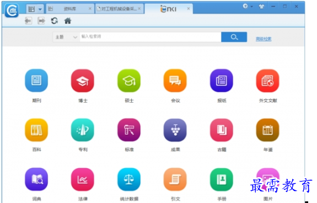The width and height of the screenshot is (317, 203).
Task: Open the 外文文献 foreign literature icon
Action: pyautogui.click(x=268, y=81)
